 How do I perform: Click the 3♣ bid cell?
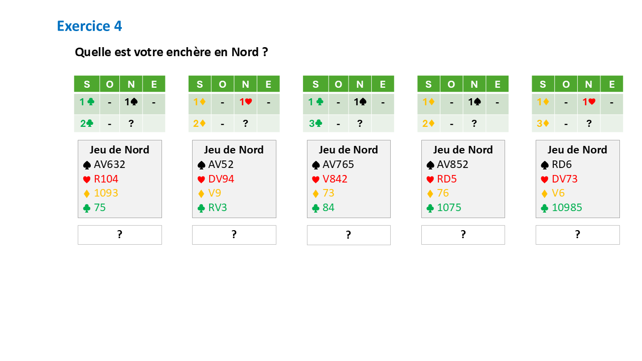pos(315,123)
